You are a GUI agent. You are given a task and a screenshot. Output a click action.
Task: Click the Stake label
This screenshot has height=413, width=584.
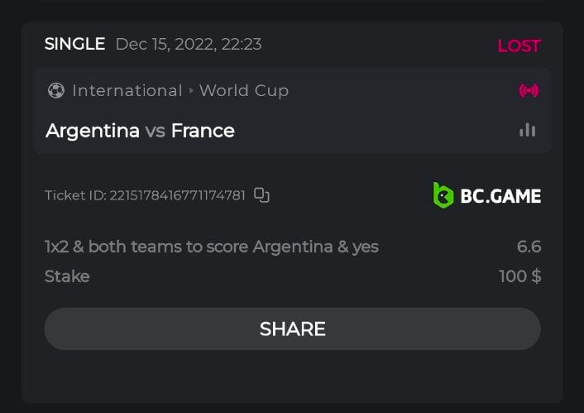67,276
